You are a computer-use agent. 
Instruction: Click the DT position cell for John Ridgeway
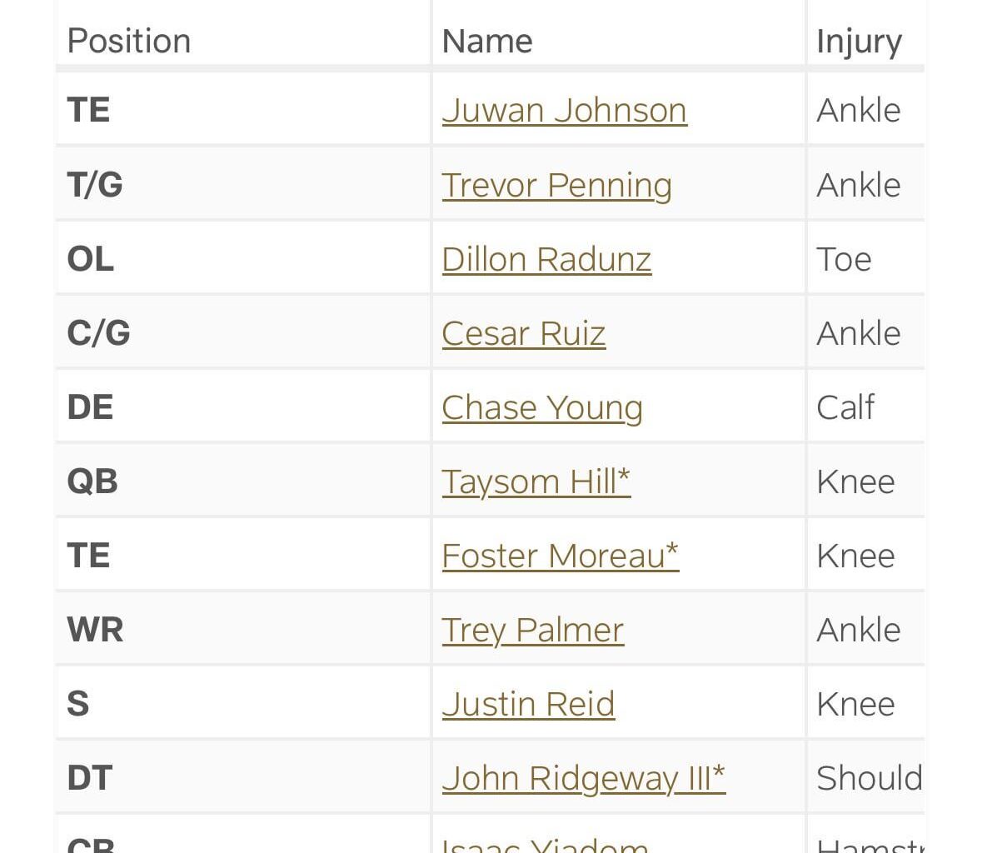(89, 777)
